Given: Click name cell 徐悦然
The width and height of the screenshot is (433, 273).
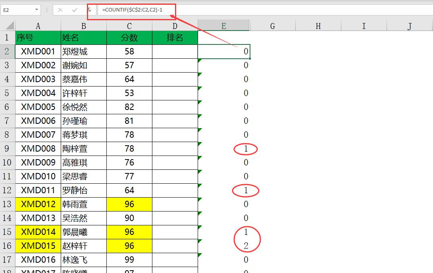Looking at the screenshot, I should tap(84, 107).
